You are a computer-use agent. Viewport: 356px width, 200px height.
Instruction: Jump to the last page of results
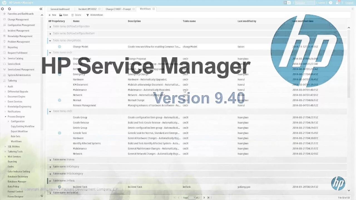(x=208, y=197)
